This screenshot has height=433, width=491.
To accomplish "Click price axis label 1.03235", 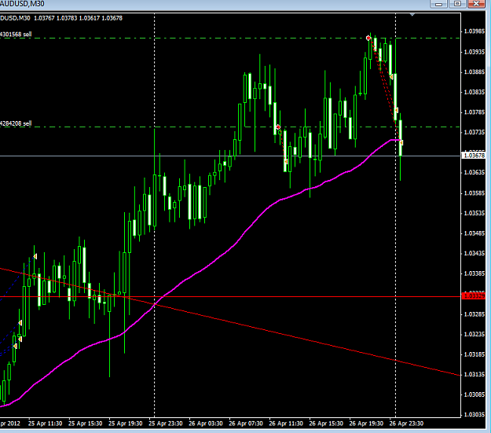I will (474, 334).
